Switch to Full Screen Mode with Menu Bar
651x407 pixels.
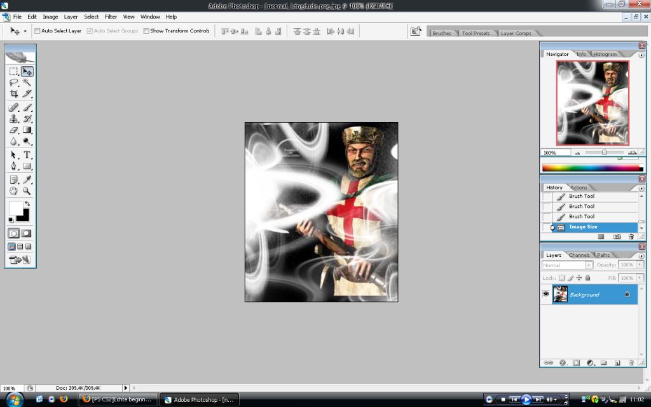pyautogui.click(x=20, y=247)
